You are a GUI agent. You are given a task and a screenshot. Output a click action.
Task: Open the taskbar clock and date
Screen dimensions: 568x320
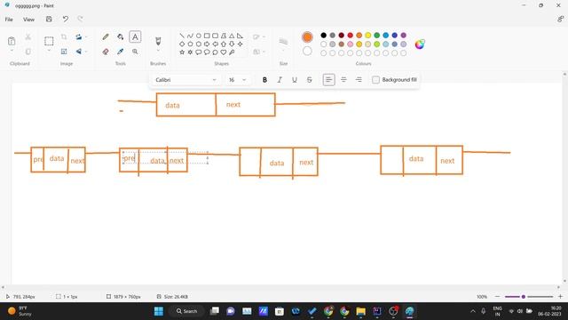[x=550, y=311]
